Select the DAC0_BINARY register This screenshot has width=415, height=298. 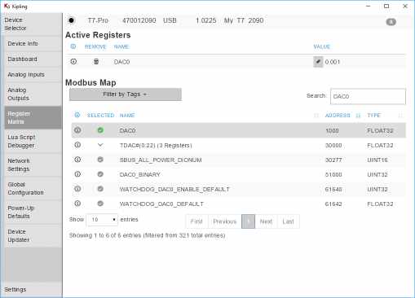tap(100, 174)
